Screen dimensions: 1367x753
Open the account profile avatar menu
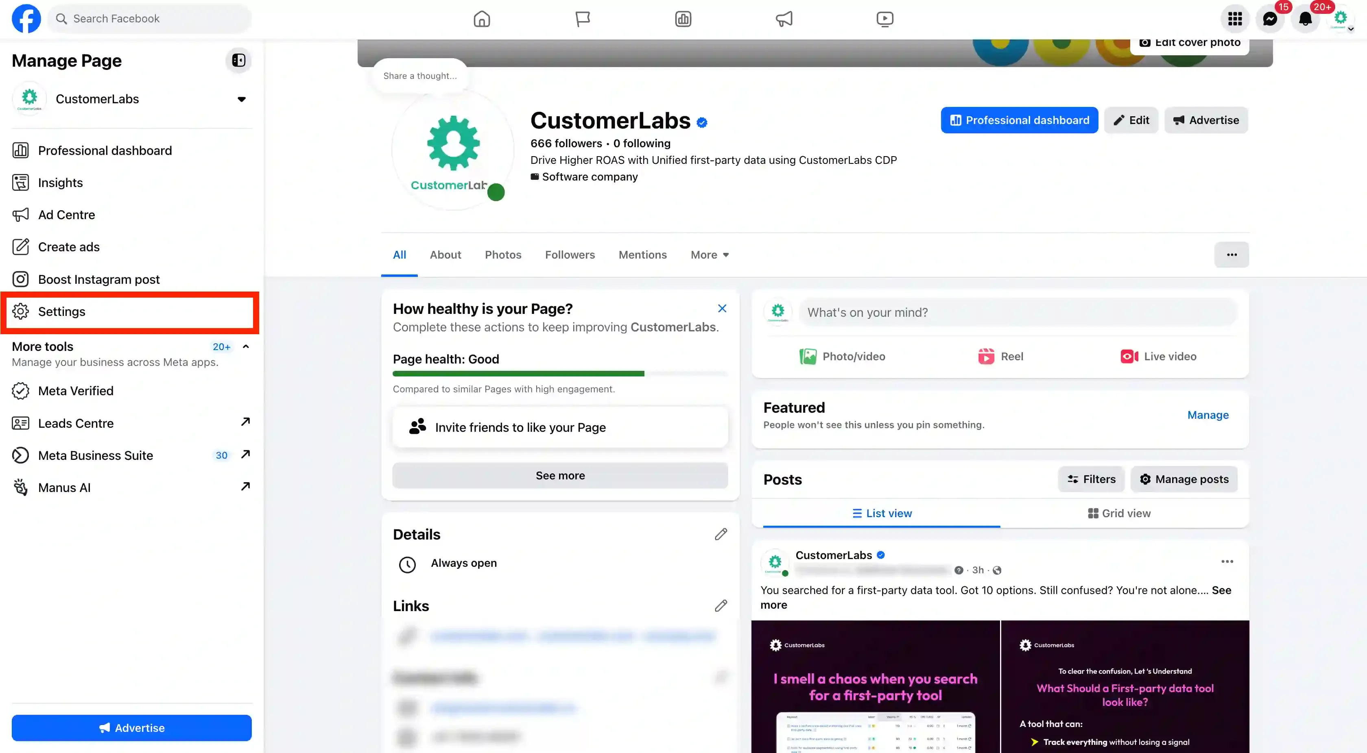[1341, 19]
